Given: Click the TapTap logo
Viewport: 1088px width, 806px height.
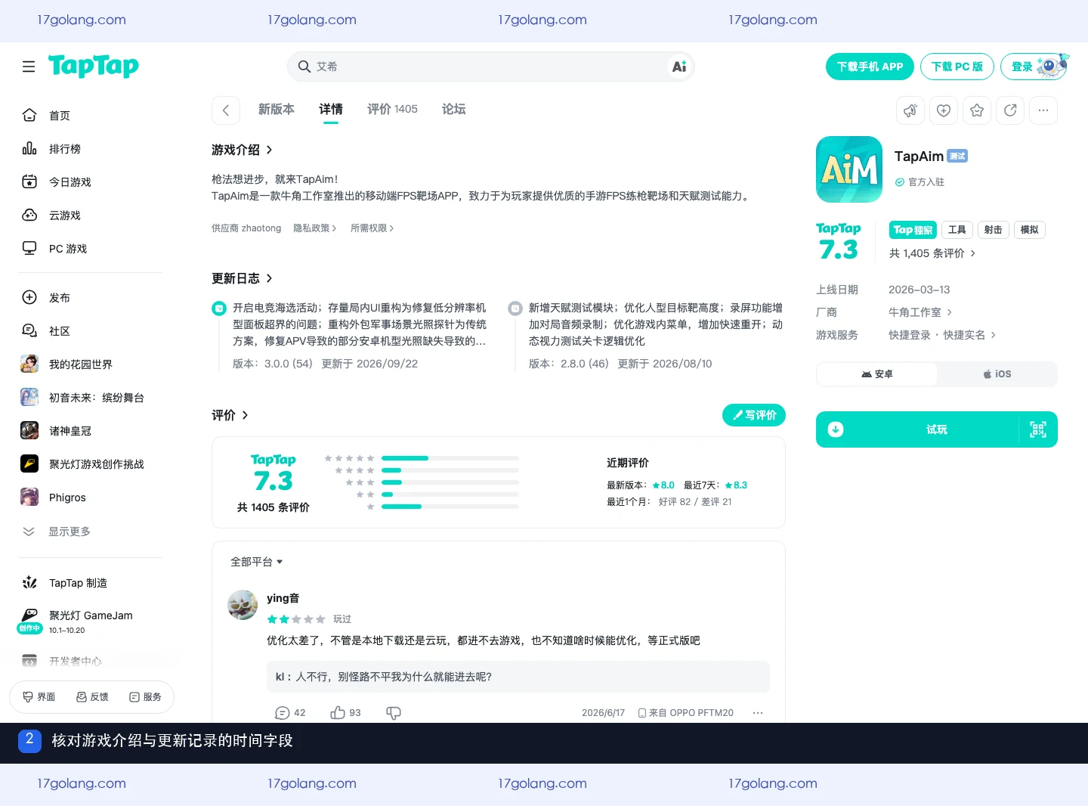Looking at the screenshot, I should pyautogui.click(x=94, y=66).
